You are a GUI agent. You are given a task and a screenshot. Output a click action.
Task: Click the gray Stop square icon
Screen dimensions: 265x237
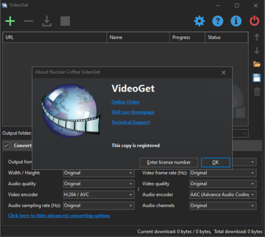(65, 21)
